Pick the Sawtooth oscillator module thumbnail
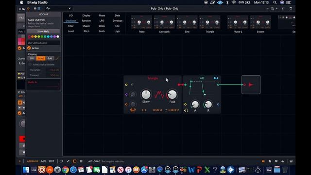 (x=164, y=22)
